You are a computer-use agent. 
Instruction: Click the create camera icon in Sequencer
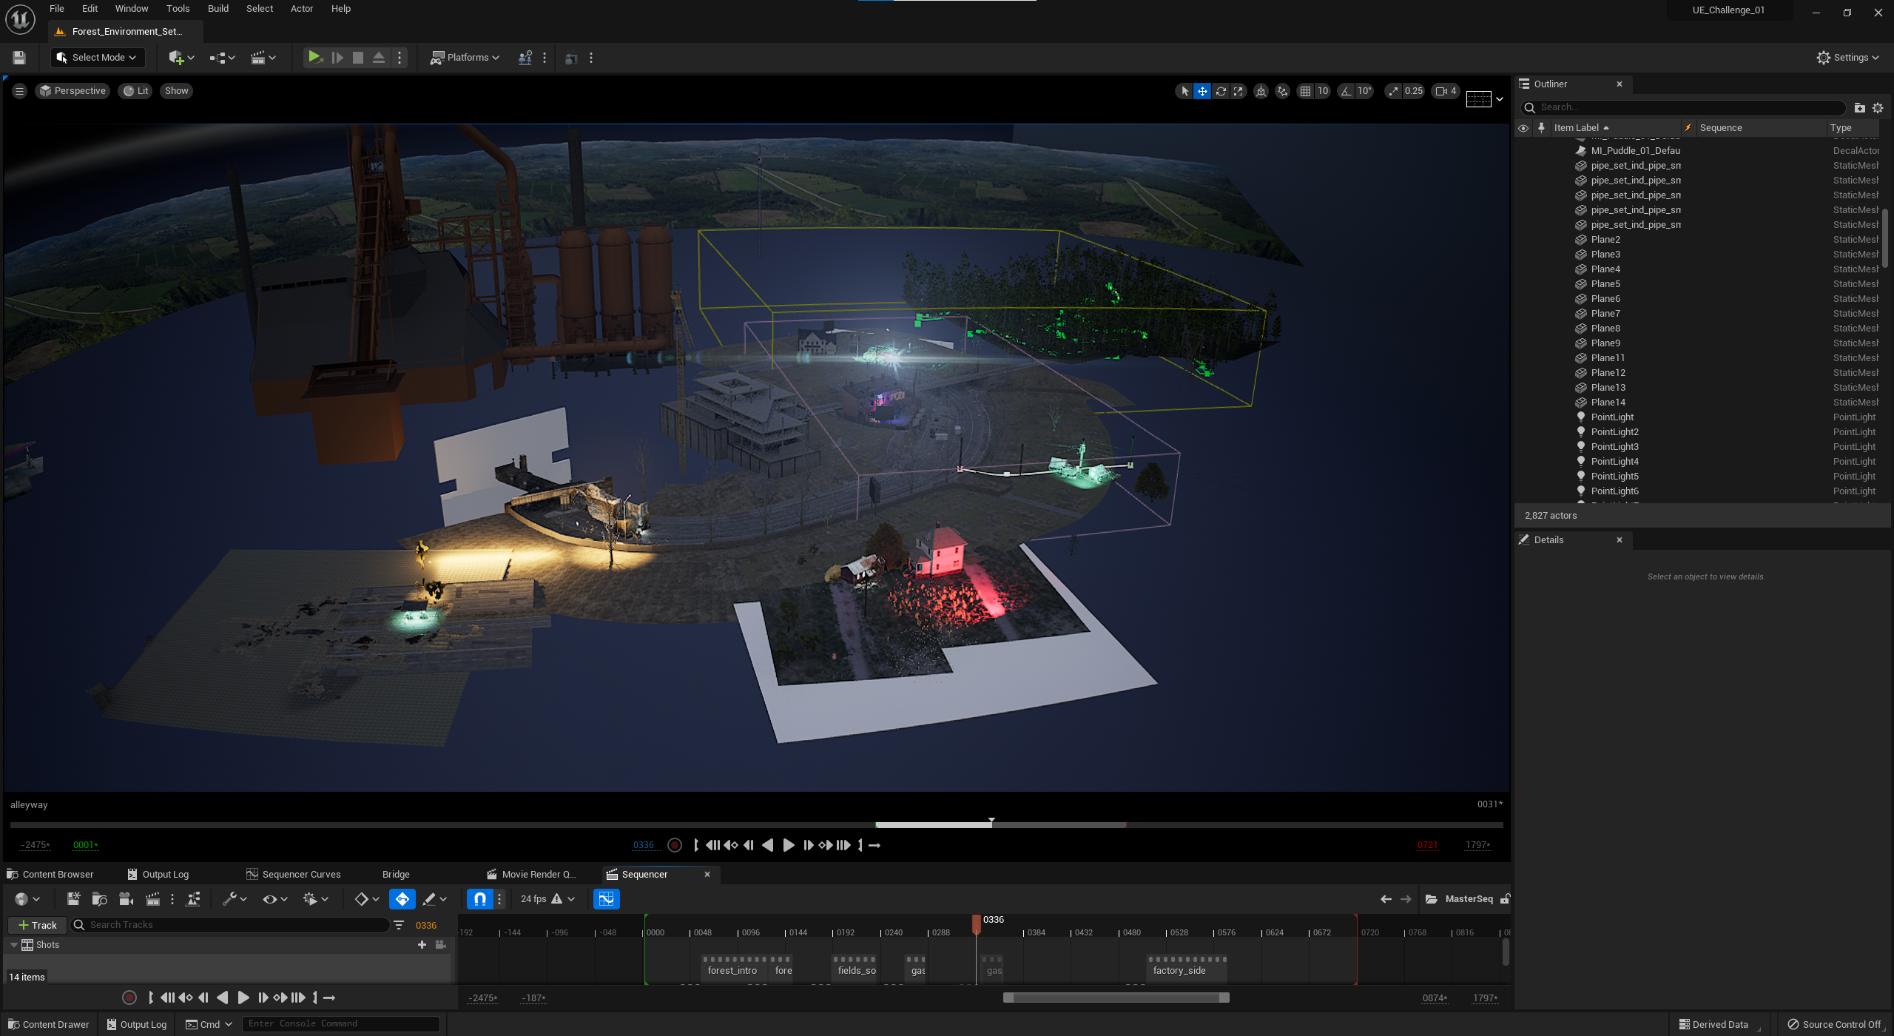tap(126, 899)
